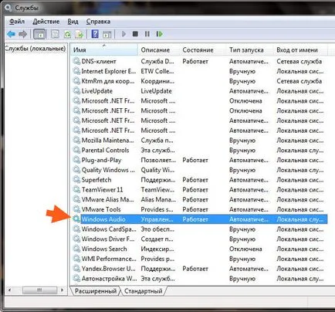Select the KtmRm для коор... service

pyautogui.click(x=108, y=81)
